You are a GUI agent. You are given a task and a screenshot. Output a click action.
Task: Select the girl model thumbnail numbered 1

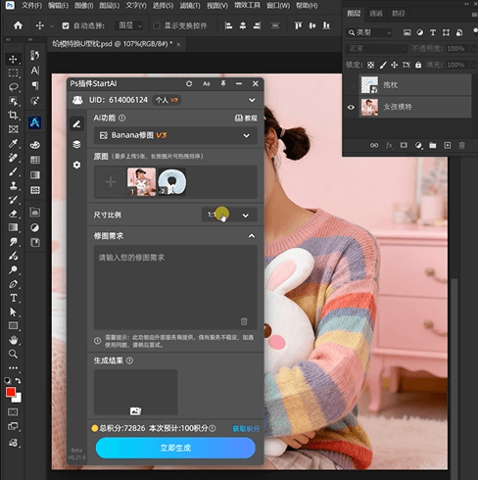coord(141,182)
